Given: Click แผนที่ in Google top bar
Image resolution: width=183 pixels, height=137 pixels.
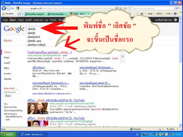Looking at the screenshot, I should point(28,20).
